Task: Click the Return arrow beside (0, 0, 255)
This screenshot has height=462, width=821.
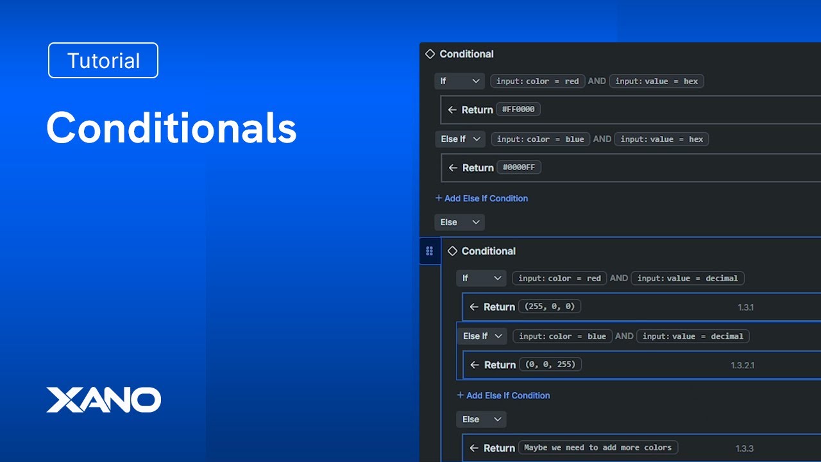Action: (475, 364)
